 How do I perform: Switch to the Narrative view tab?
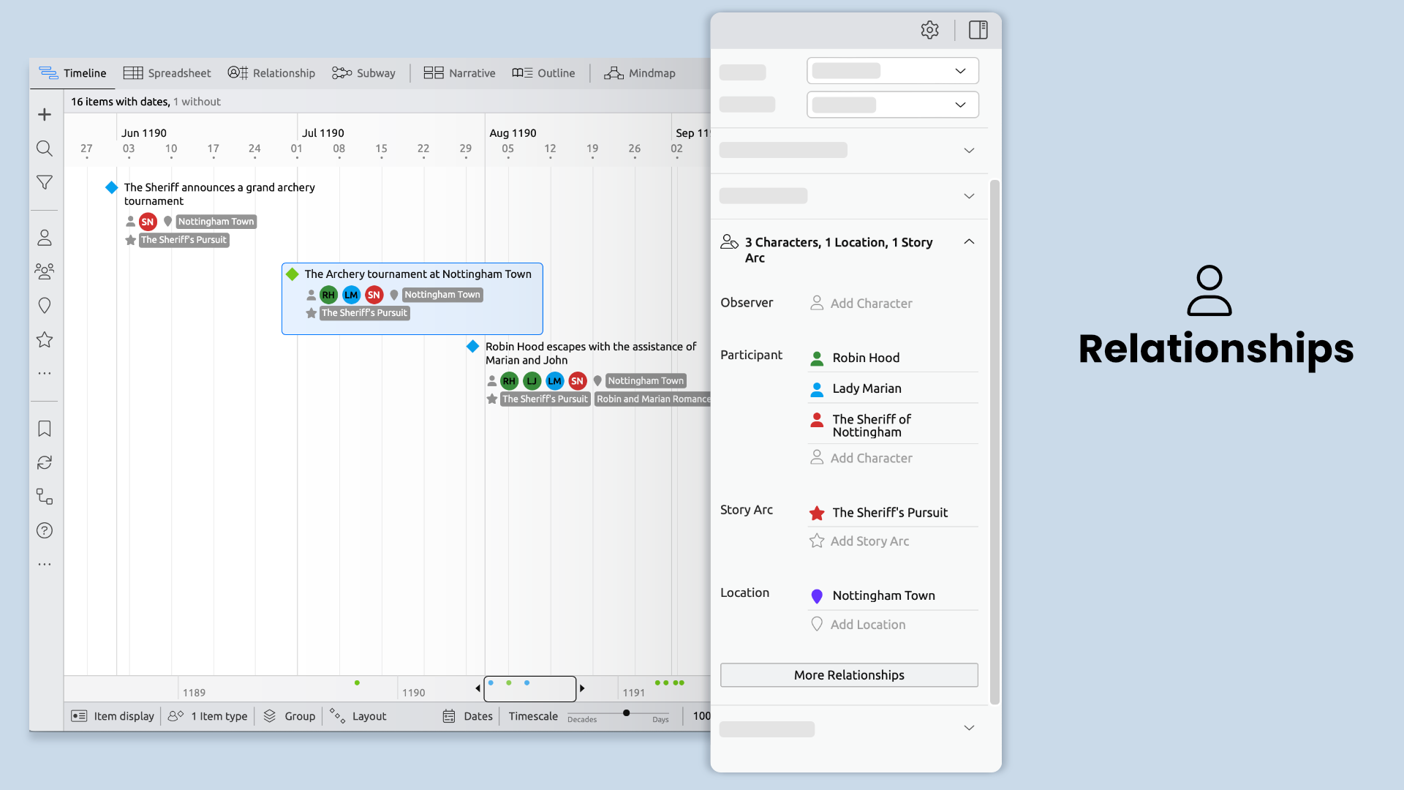click(x=459, y=73)
